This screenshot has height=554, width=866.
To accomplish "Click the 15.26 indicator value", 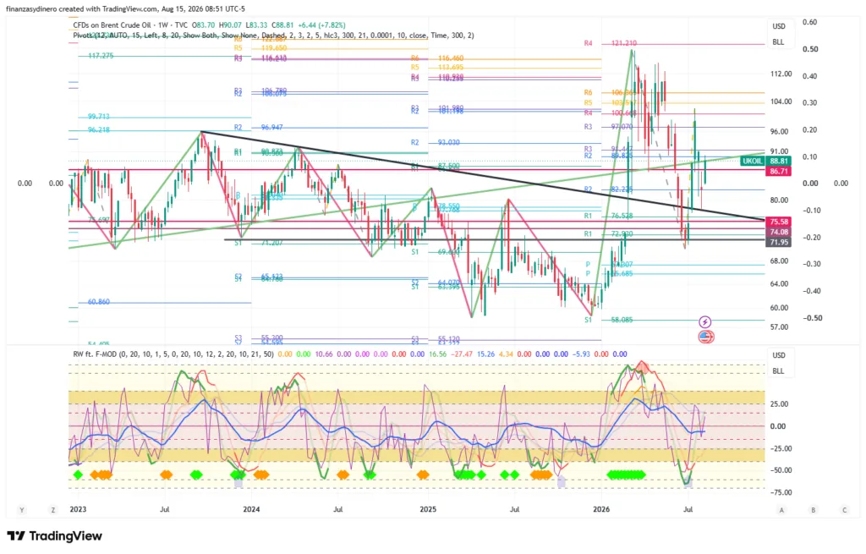I will coord(486,354).
